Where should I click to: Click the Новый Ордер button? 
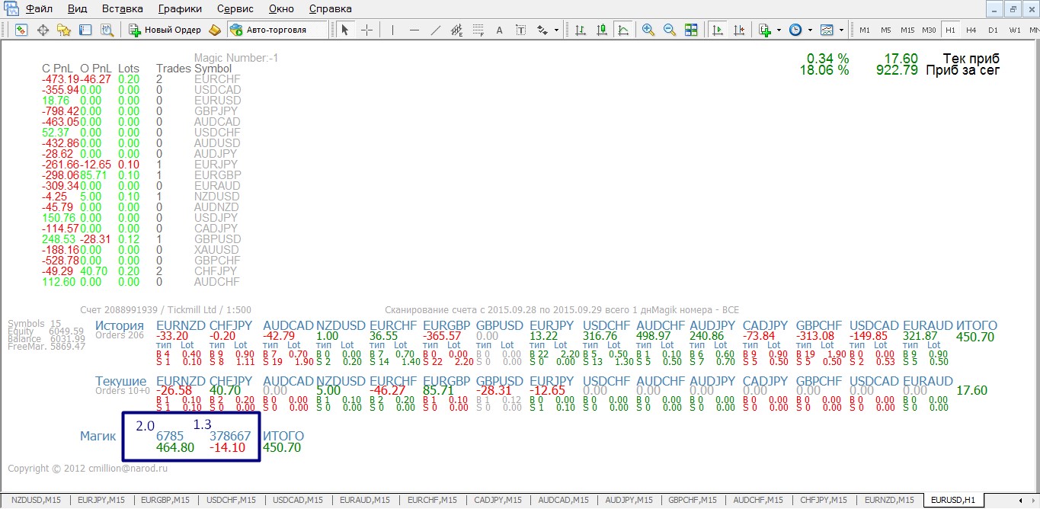pyautogui.click(x=165, y=30)
